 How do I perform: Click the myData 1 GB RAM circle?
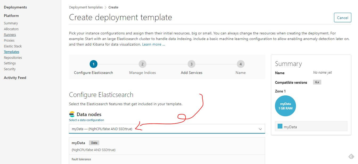pos(285,106)
